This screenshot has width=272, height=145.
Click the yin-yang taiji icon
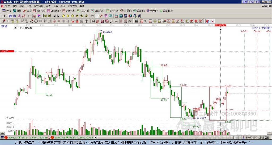pyautogui.click(x=207, y=21)
